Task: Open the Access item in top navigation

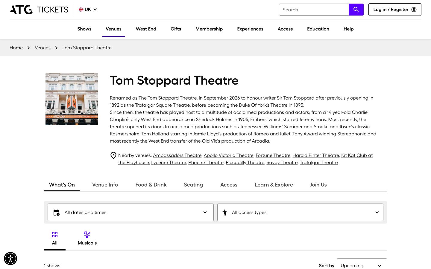Action: (x=285, y=29)
